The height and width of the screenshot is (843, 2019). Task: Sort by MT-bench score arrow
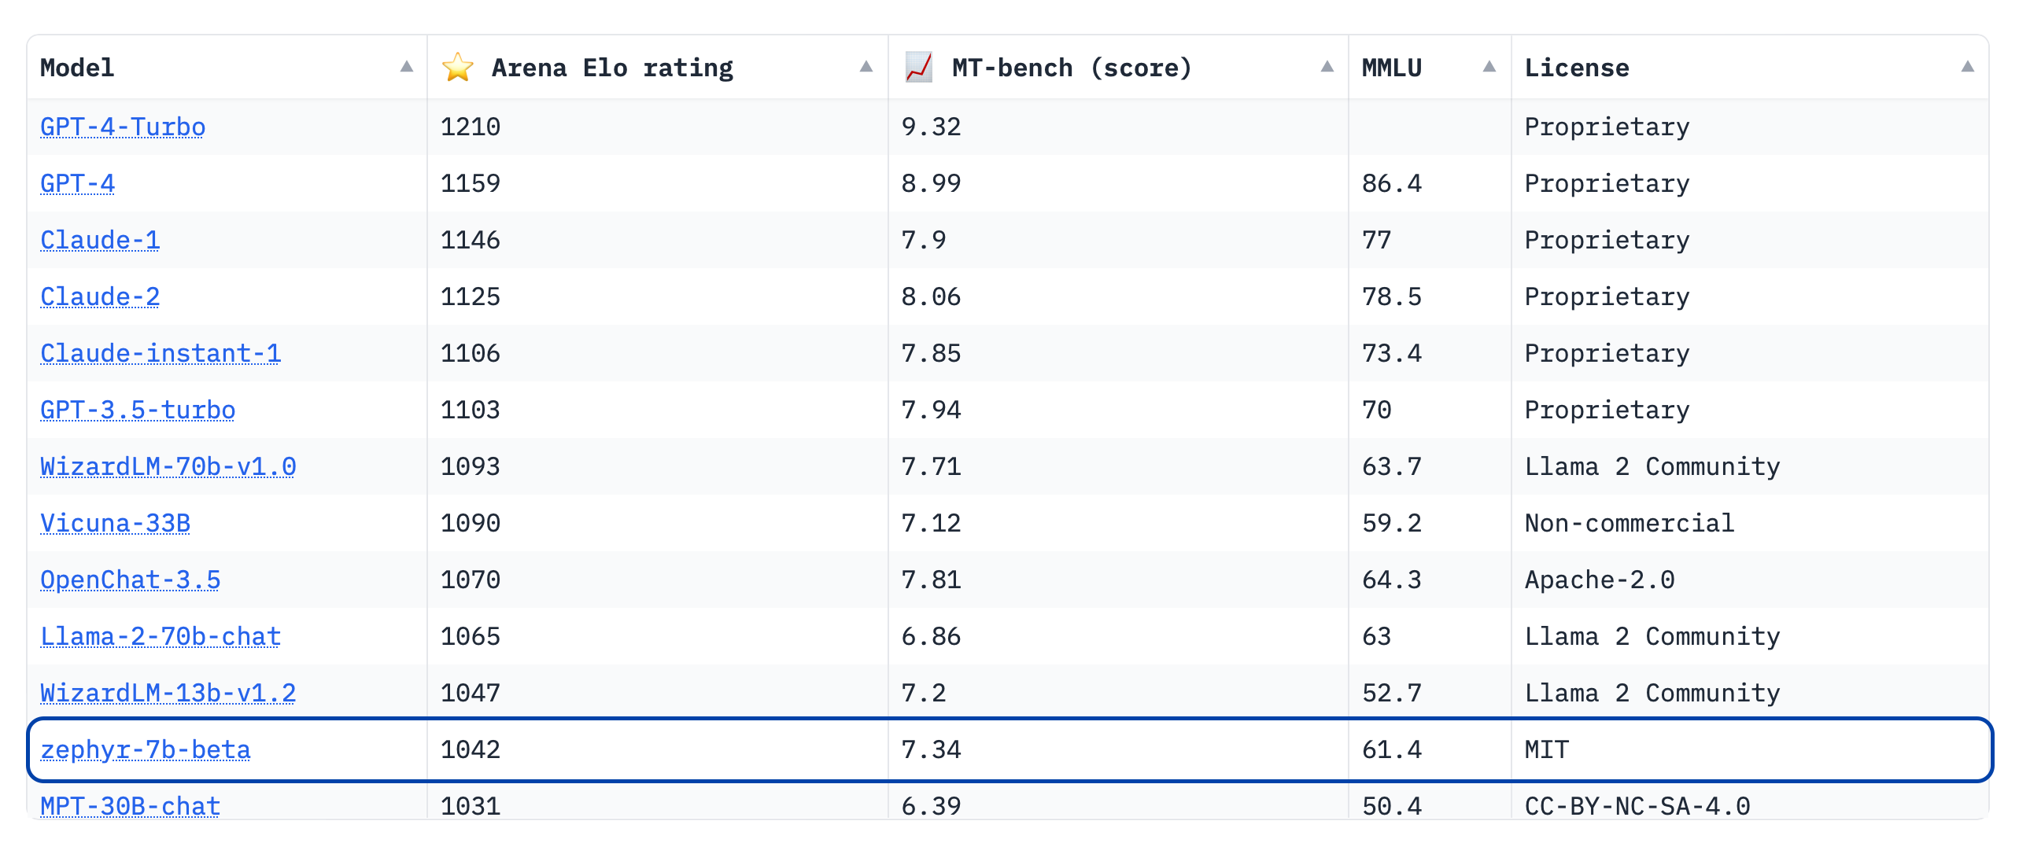pyautogui.click(x=1327, y=67)
